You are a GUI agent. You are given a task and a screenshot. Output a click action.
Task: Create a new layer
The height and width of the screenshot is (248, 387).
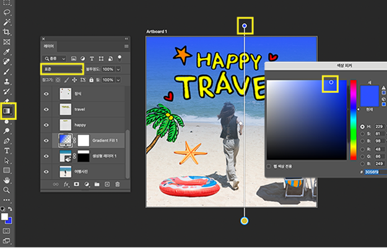tap(107, 184)
